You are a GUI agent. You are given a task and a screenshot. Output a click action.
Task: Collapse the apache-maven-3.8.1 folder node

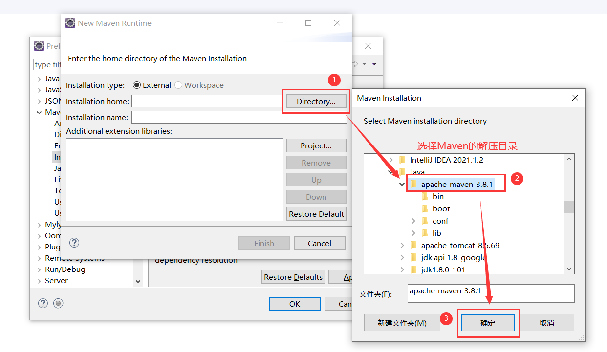pyautogui.click(x=402, y=184)
